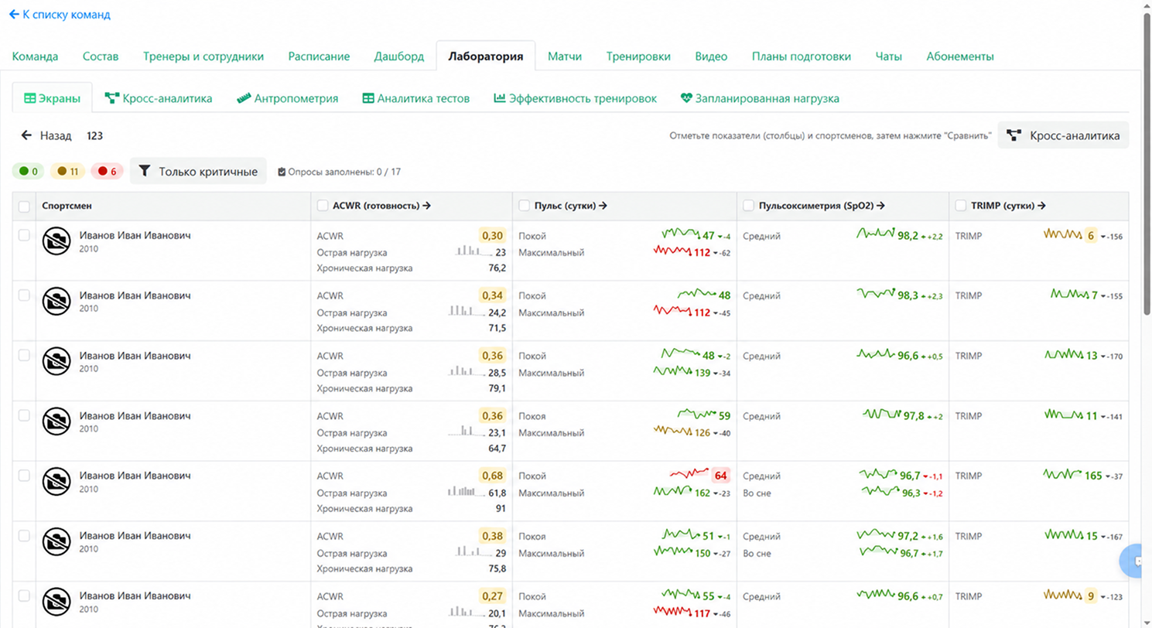The width and height of the screenshot is (1152, 628).
Task: Open the floating blue chat widget
Action: 1133,561
